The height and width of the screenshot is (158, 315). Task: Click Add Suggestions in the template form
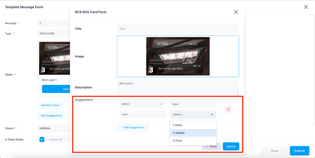(x=51, y=115)
